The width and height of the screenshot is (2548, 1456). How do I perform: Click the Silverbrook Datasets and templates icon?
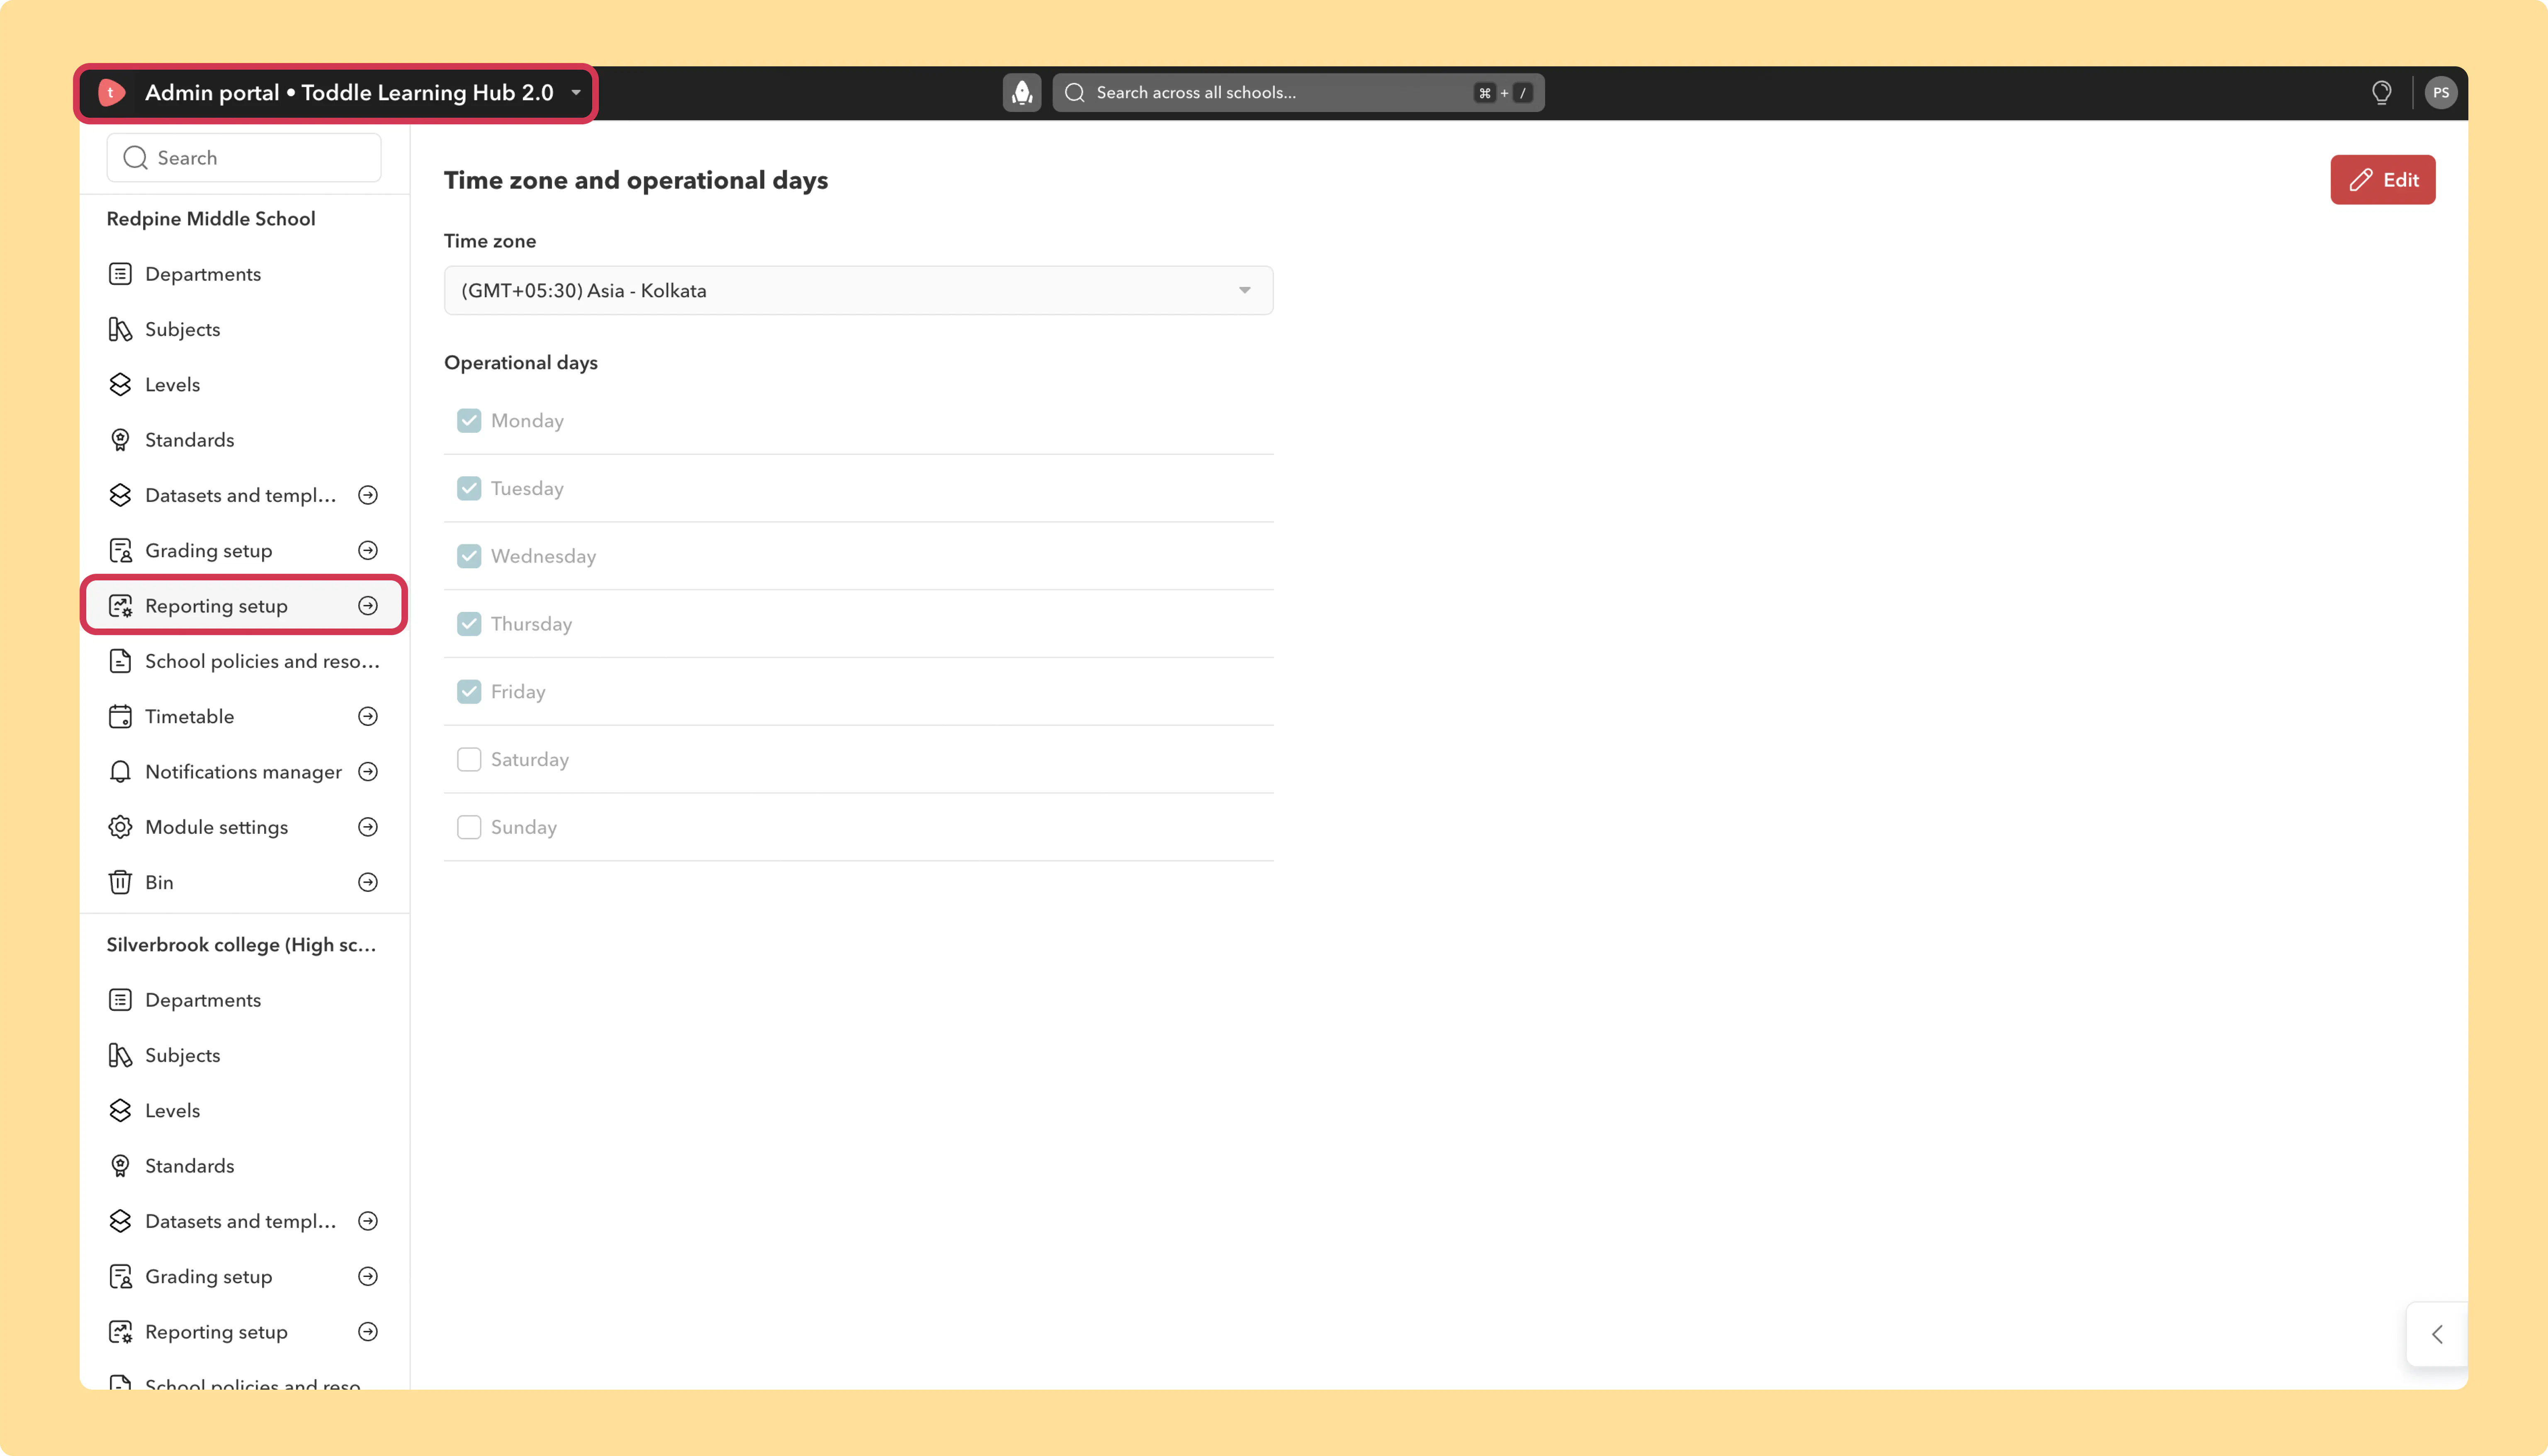(120, 1221)
